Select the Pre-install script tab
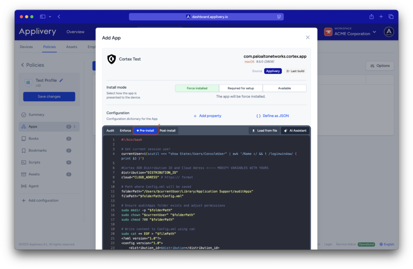The width and height of the screenshot is (413, 269). 145,131
